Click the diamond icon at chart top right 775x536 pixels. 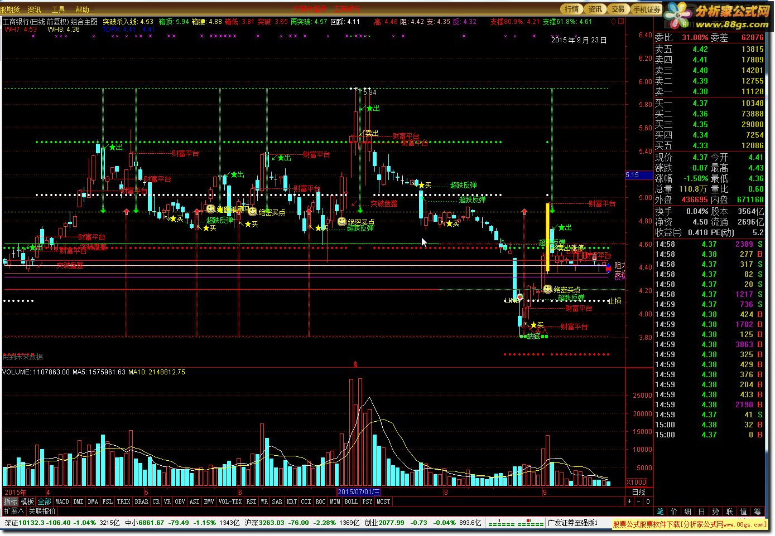[x=613, y=22]
